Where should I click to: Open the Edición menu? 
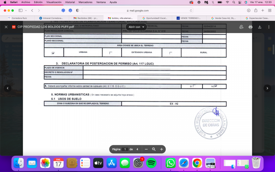38,2
